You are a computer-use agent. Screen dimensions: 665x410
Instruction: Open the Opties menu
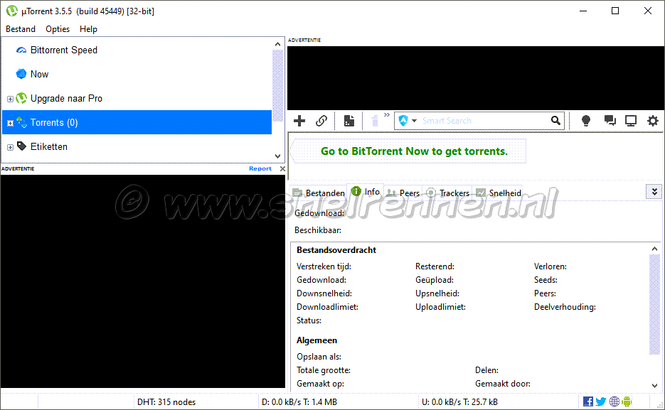point(58,29)
